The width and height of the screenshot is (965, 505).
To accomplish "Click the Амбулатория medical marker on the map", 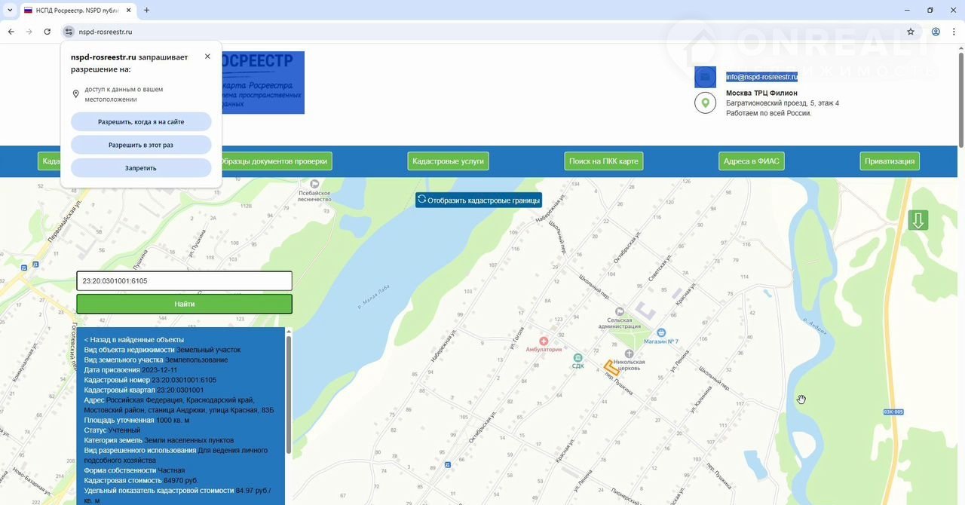I will coord(543,341).
